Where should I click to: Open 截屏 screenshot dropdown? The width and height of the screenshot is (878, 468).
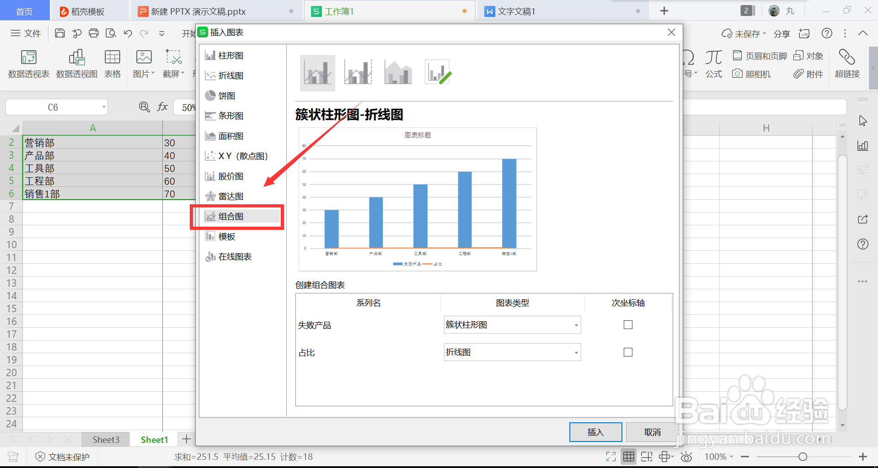173,64
